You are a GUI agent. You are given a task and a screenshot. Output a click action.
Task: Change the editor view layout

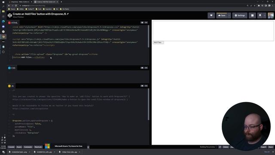click(x=252, y=15)
